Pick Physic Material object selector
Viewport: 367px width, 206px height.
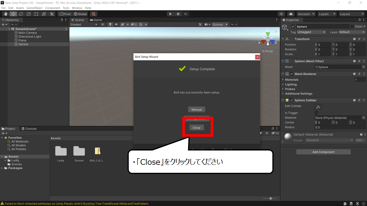click(x=364, y=118)
